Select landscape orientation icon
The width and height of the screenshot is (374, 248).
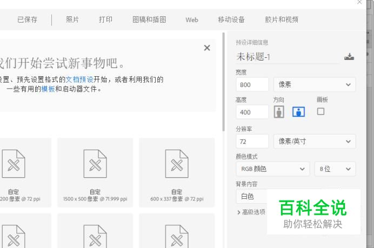(298, 112)
